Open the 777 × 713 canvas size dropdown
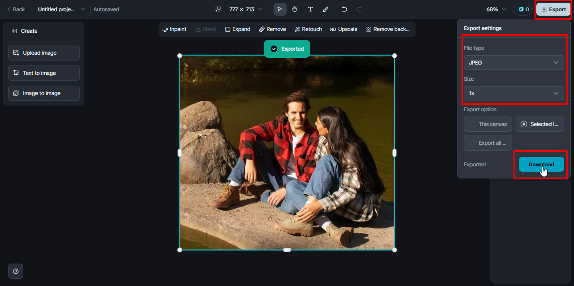574x286 pixels. pos(246,9)
